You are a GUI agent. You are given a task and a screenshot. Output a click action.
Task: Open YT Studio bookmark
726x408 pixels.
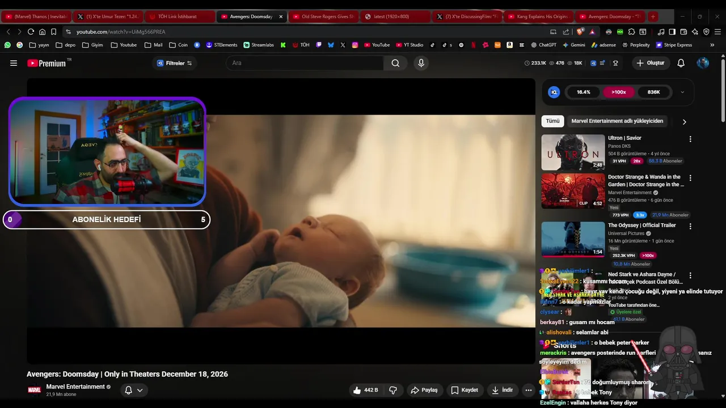[x=410, y=45]
